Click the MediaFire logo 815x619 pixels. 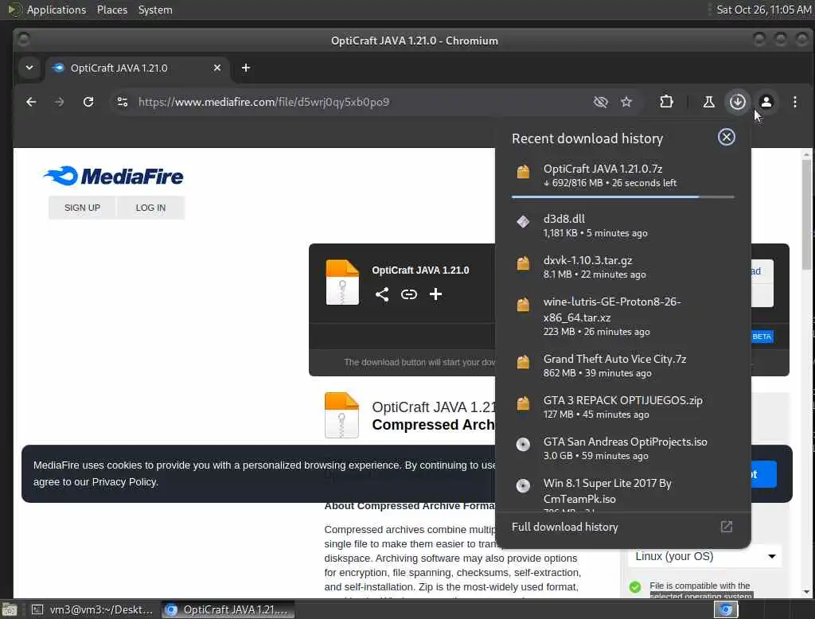pos(113,176)
